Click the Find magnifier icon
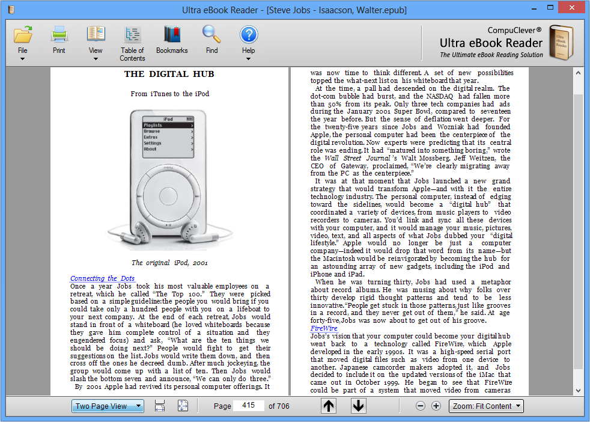The height and width of the screenshot is (422, 590). 211,34
